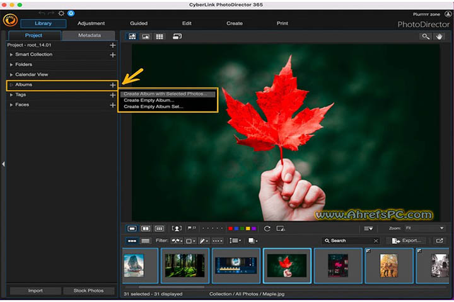
Task: Clear the search field with X
Action: pos(376,241)
